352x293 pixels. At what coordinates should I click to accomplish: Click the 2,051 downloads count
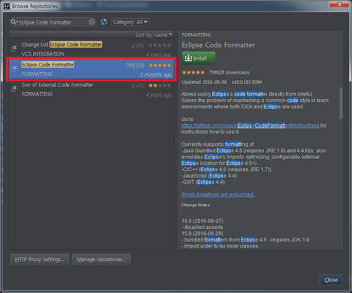pos(138,45)
